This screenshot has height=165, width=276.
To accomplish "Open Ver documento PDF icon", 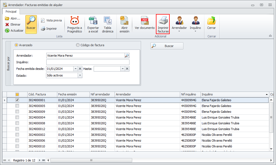I will (145, 21).
